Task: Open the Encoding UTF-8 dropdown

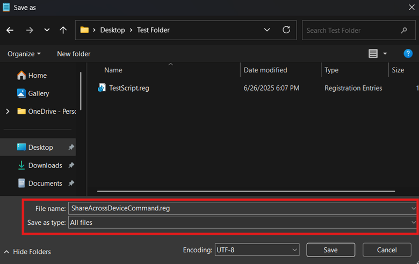Action: pyautogui.click(x=257, y=250)
